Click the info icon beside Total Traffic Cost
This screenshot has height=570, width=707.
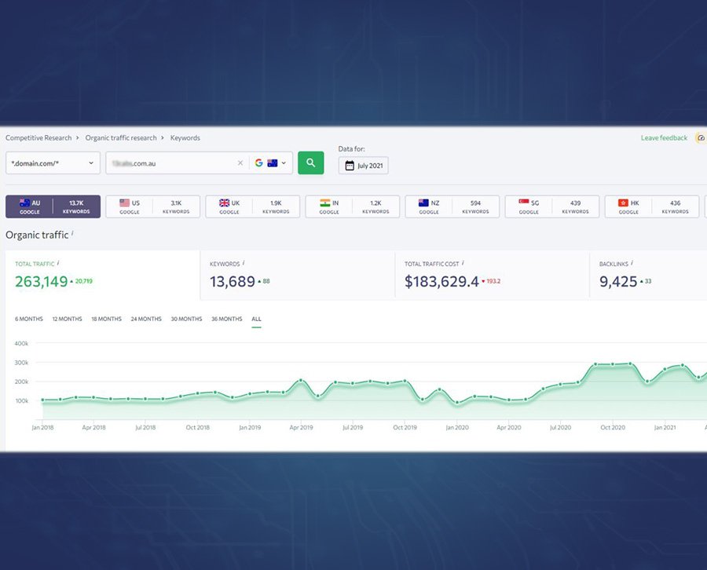coord(463,264)
